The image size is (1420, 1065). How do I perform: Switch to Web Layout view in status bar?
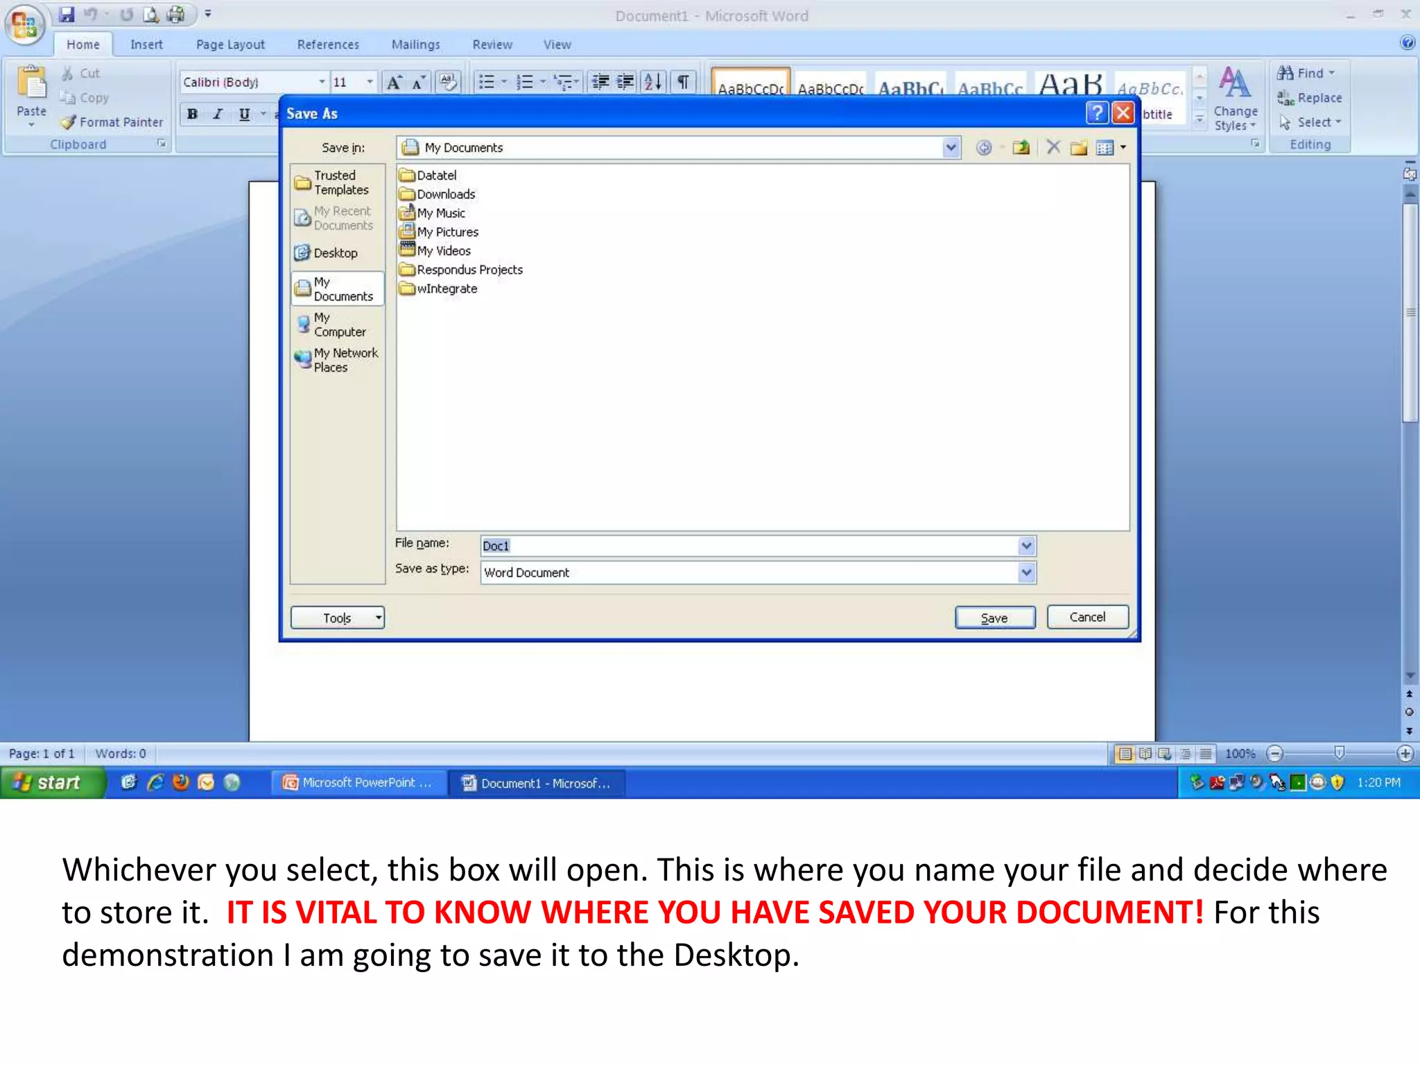click(x=1165, y=754)
